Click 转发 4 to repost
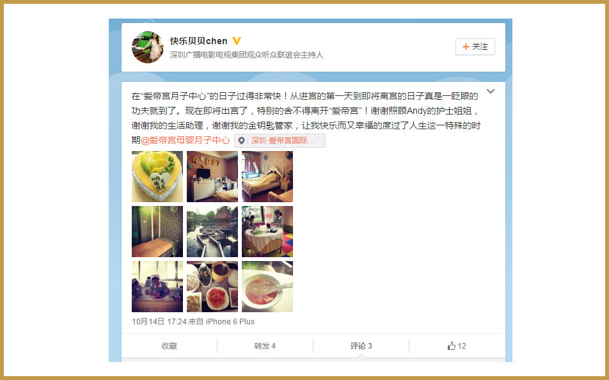 click(265, 346)
